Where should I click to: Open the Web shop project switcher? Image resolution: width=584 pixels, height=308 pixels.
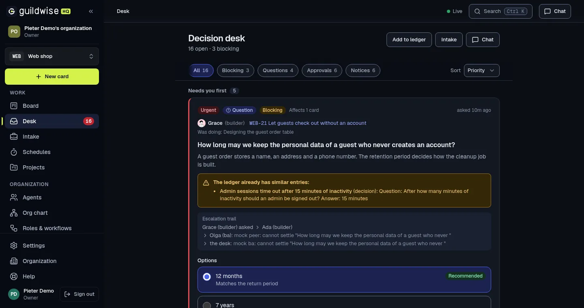(52, 56)
